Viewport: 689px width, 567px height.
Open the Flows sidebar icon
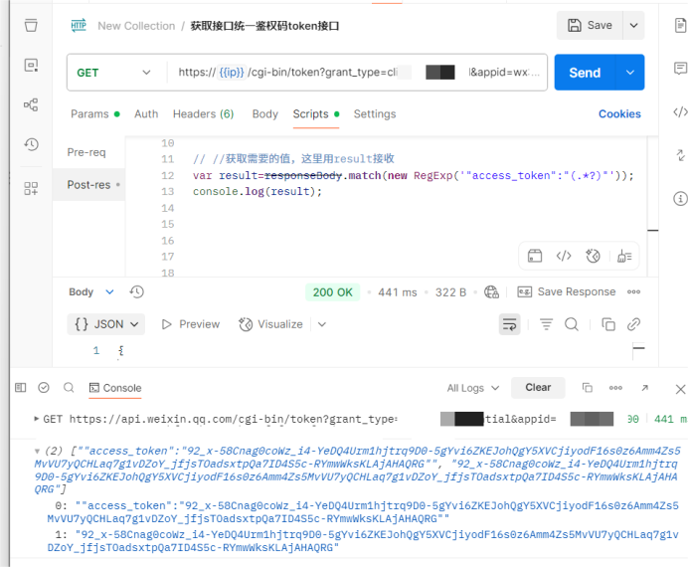(x=31, y=104)
